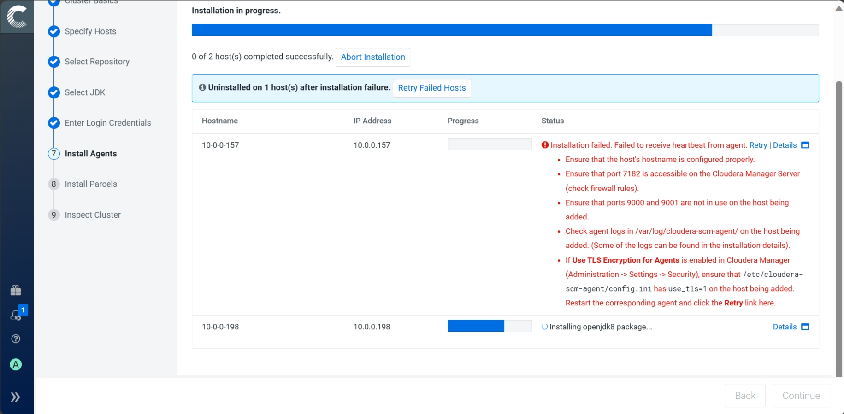Image resolution: width=844 pixels, height=414 pixels.
Task: Open the Parcels gift box icon
Action: (16, 290)
